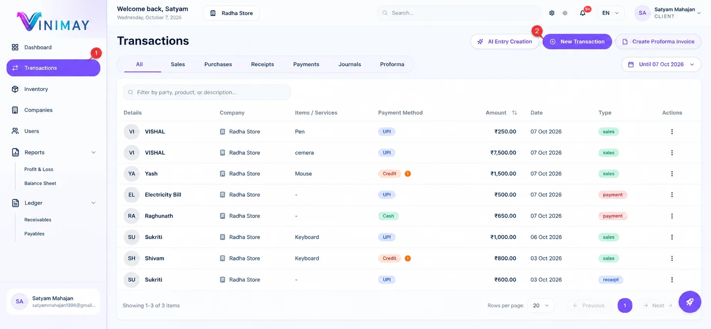Viewport: 711px width, 329px height.
Task: Go to page 1 pagination button
Action: 625,305
